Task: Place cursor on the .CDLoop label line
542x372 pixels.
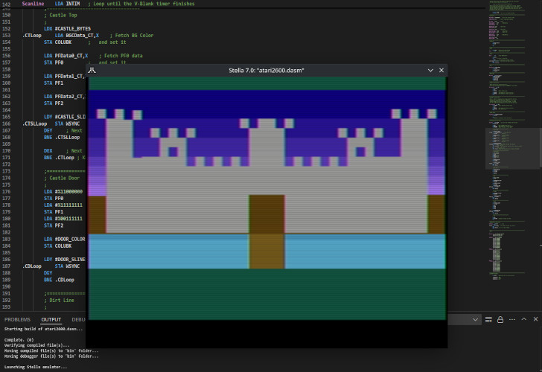Action: point(31,266)
